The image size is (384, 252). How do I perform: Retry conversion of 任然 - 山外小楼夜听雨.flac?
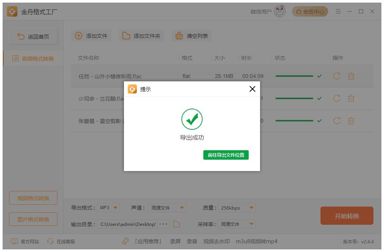pos(337,76)
